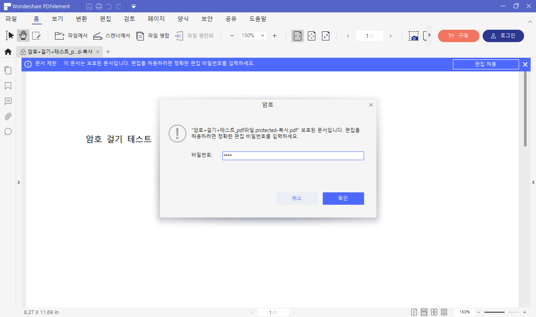Click 편집 허용 in the notice bar
This screenshot has width=536, height=317.
pyautogui.click(x=486, y=64)
